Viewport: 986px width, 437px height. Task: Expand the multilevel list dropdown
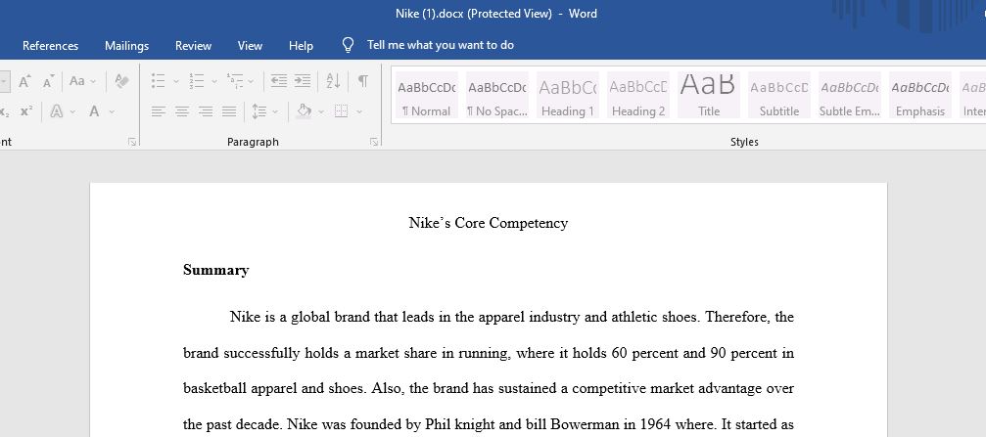(x=251, y=81)
